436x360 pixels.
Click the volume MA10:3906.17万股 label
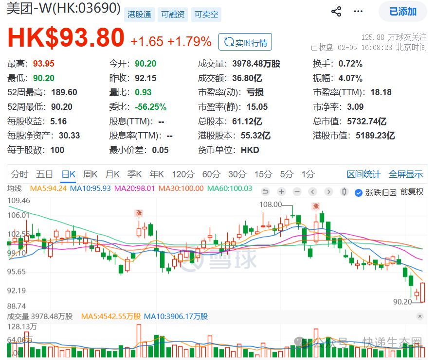pos(176,316)
